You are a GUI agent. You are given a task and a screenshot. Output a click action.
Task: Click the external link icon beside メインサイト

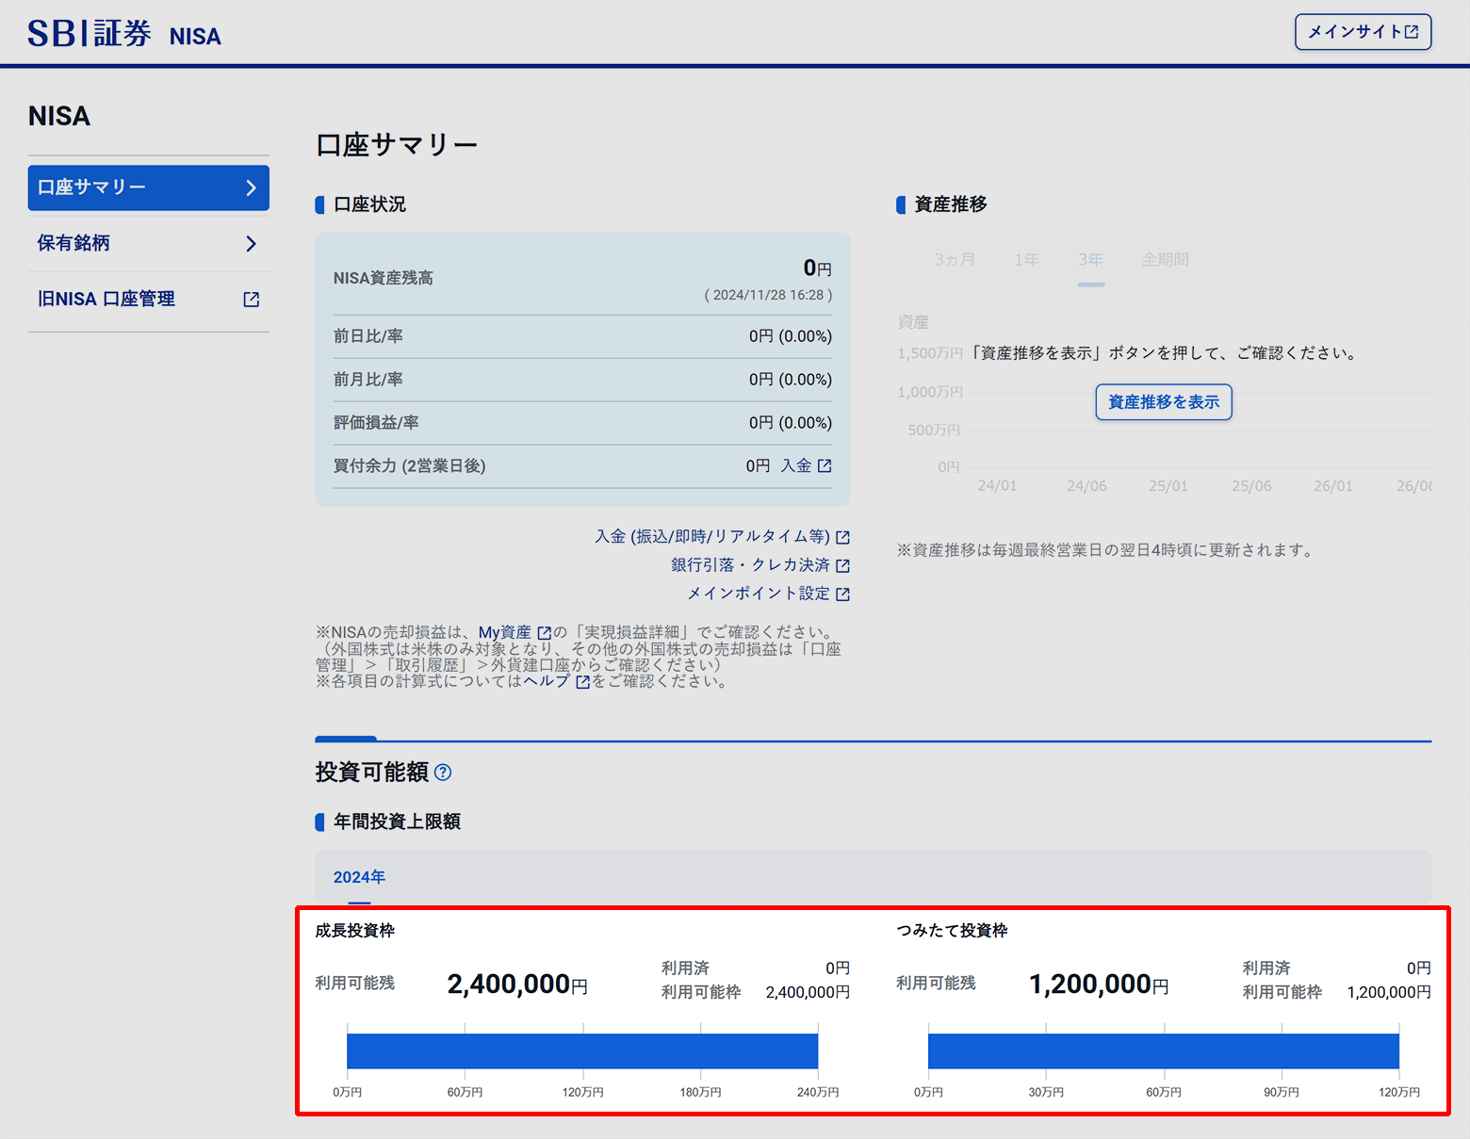coord(1411,31)
